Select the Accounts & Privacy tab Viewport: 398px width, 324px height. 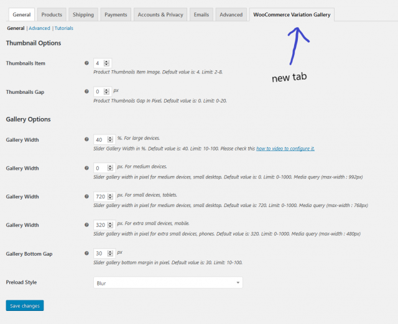(x=160, y=14)
